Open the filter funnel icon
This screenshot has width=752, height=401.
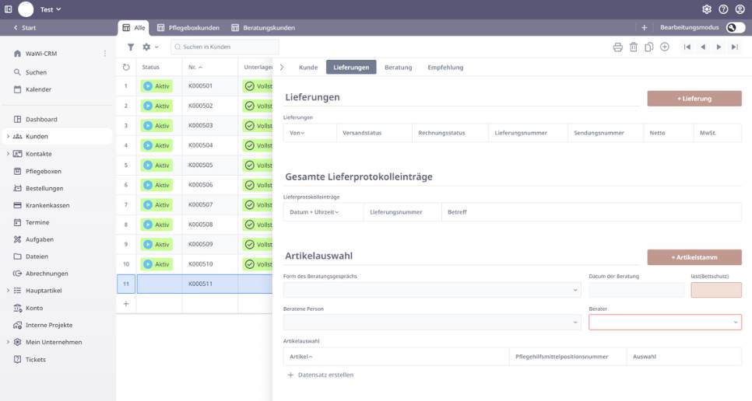tap(131, 47)
